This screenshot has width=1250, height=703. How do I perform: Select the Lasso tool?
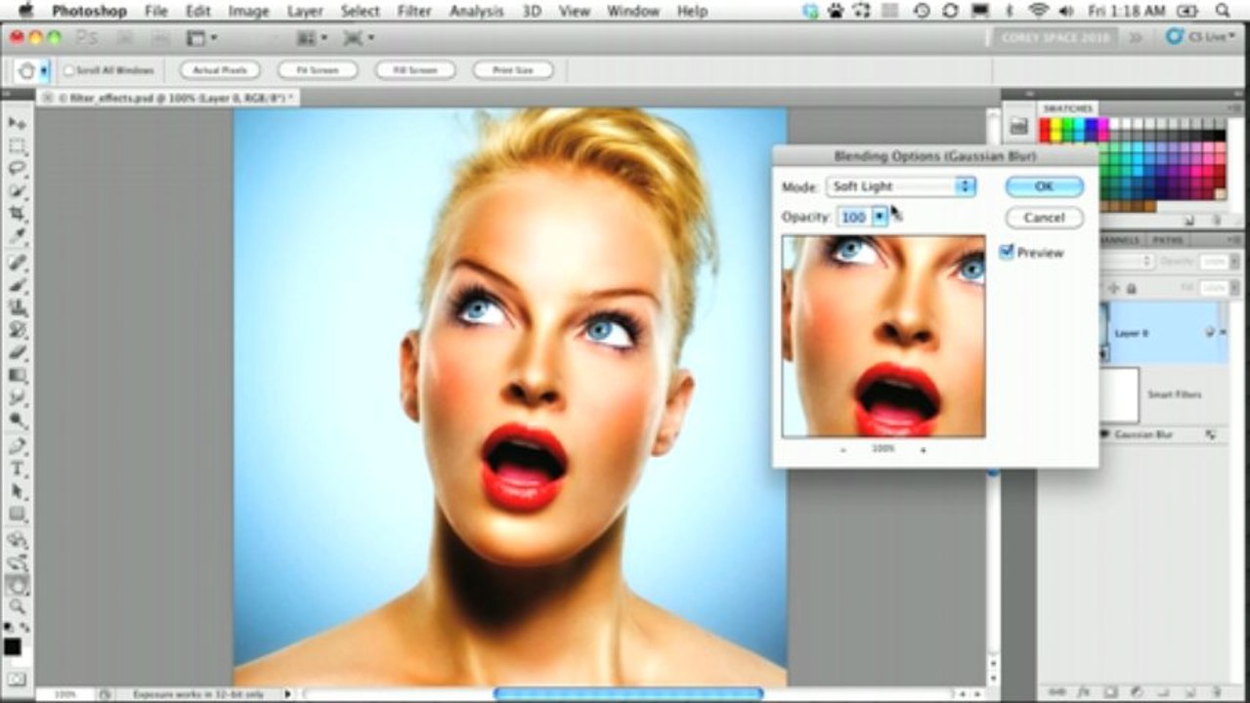(17, 169)
